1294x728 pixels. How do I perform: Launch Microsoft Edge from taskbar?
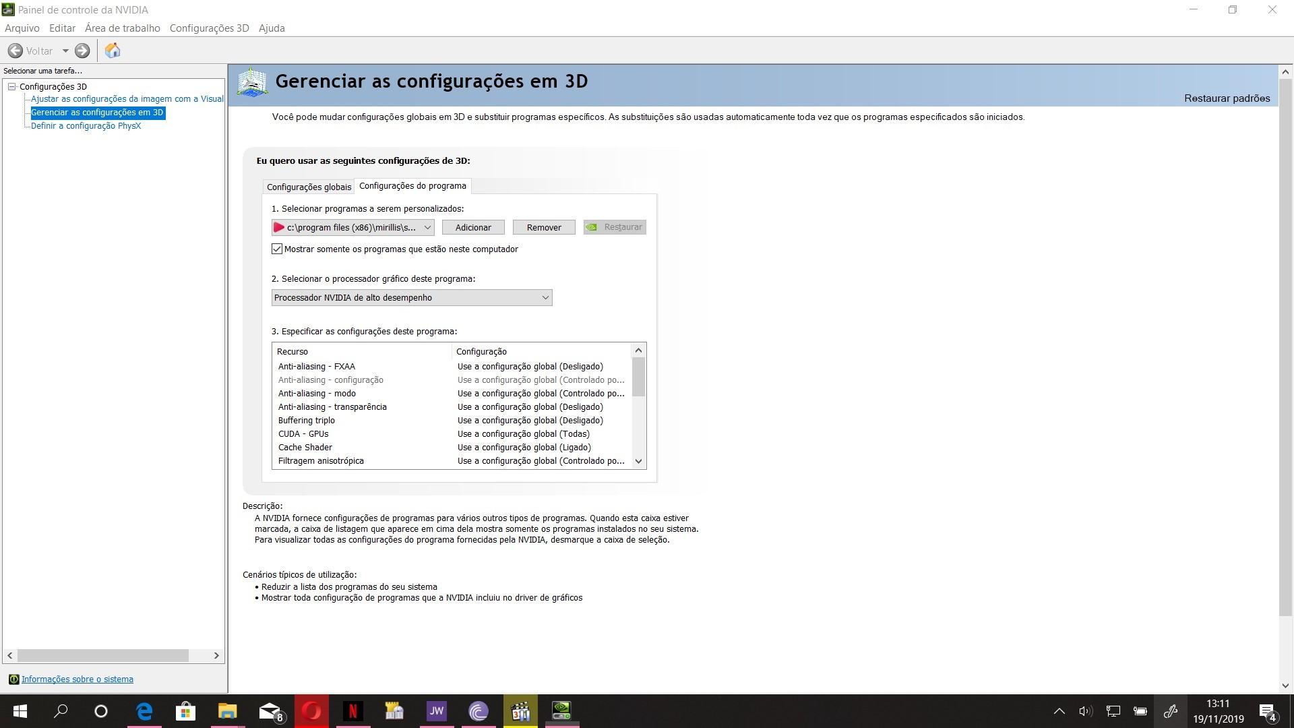(x=144, y=711)
